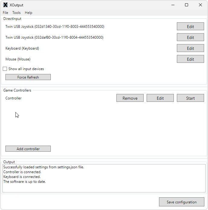Viewport: 208px width, 210px height.
Task: Click 'The software is up to date.' line
Action: click(x=24, y=182)
